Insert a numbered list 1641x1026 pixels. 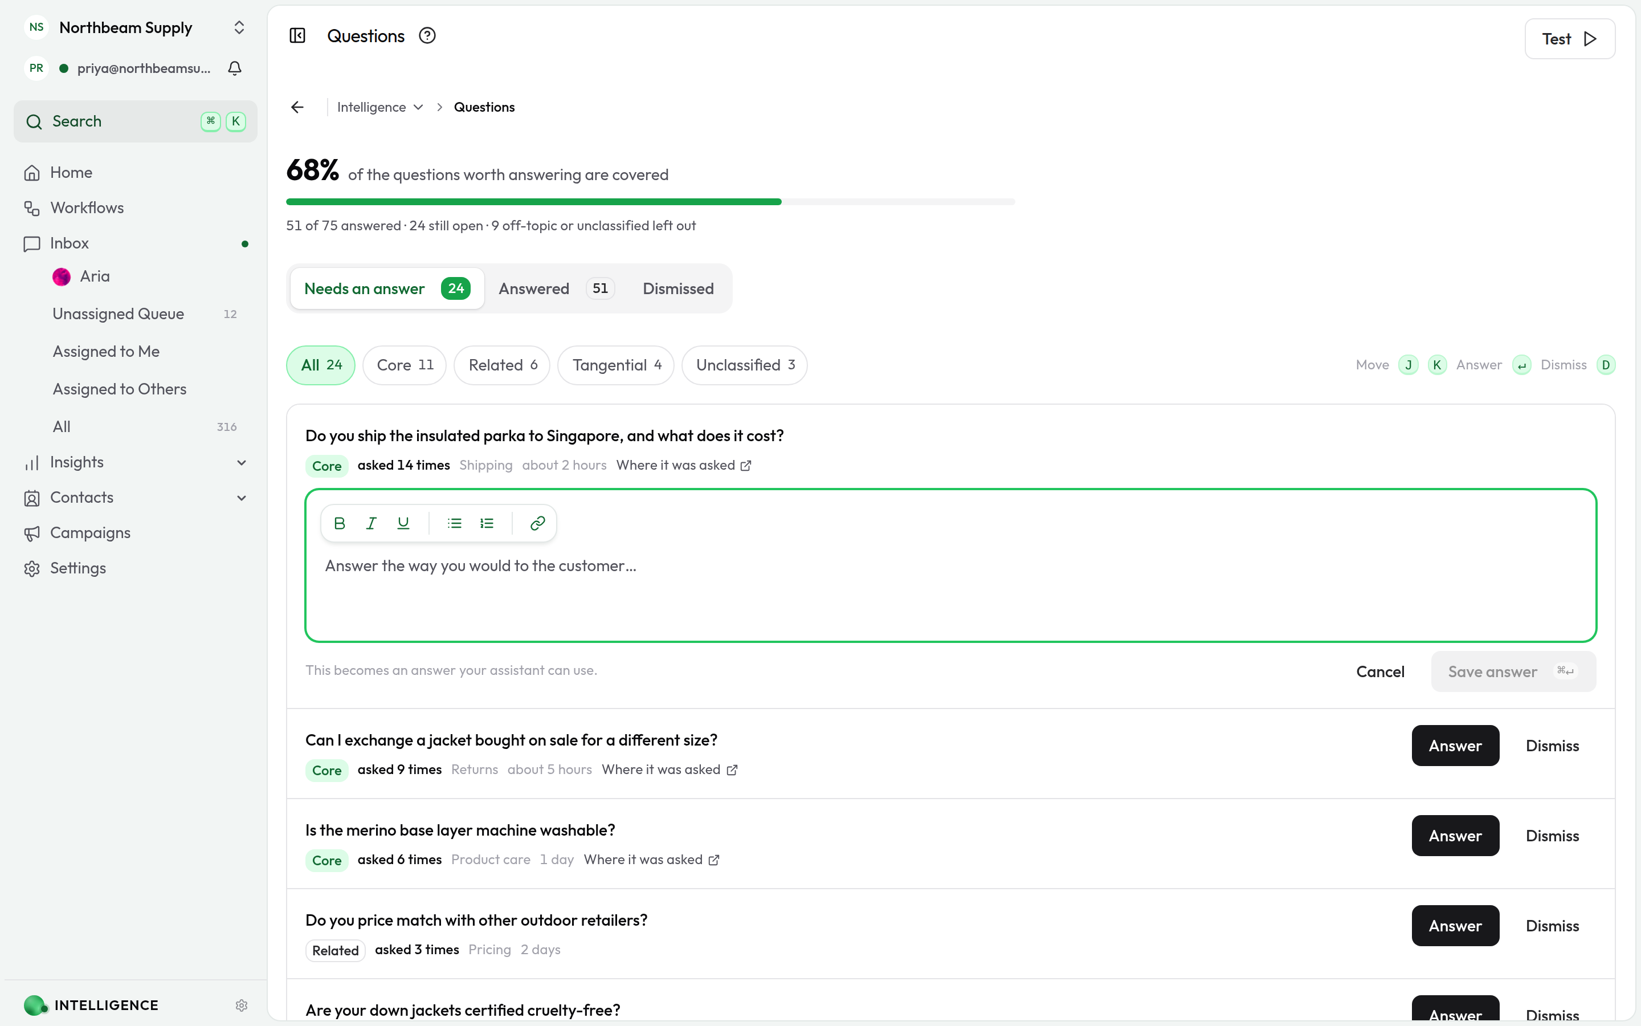click(x=487, y=523)
